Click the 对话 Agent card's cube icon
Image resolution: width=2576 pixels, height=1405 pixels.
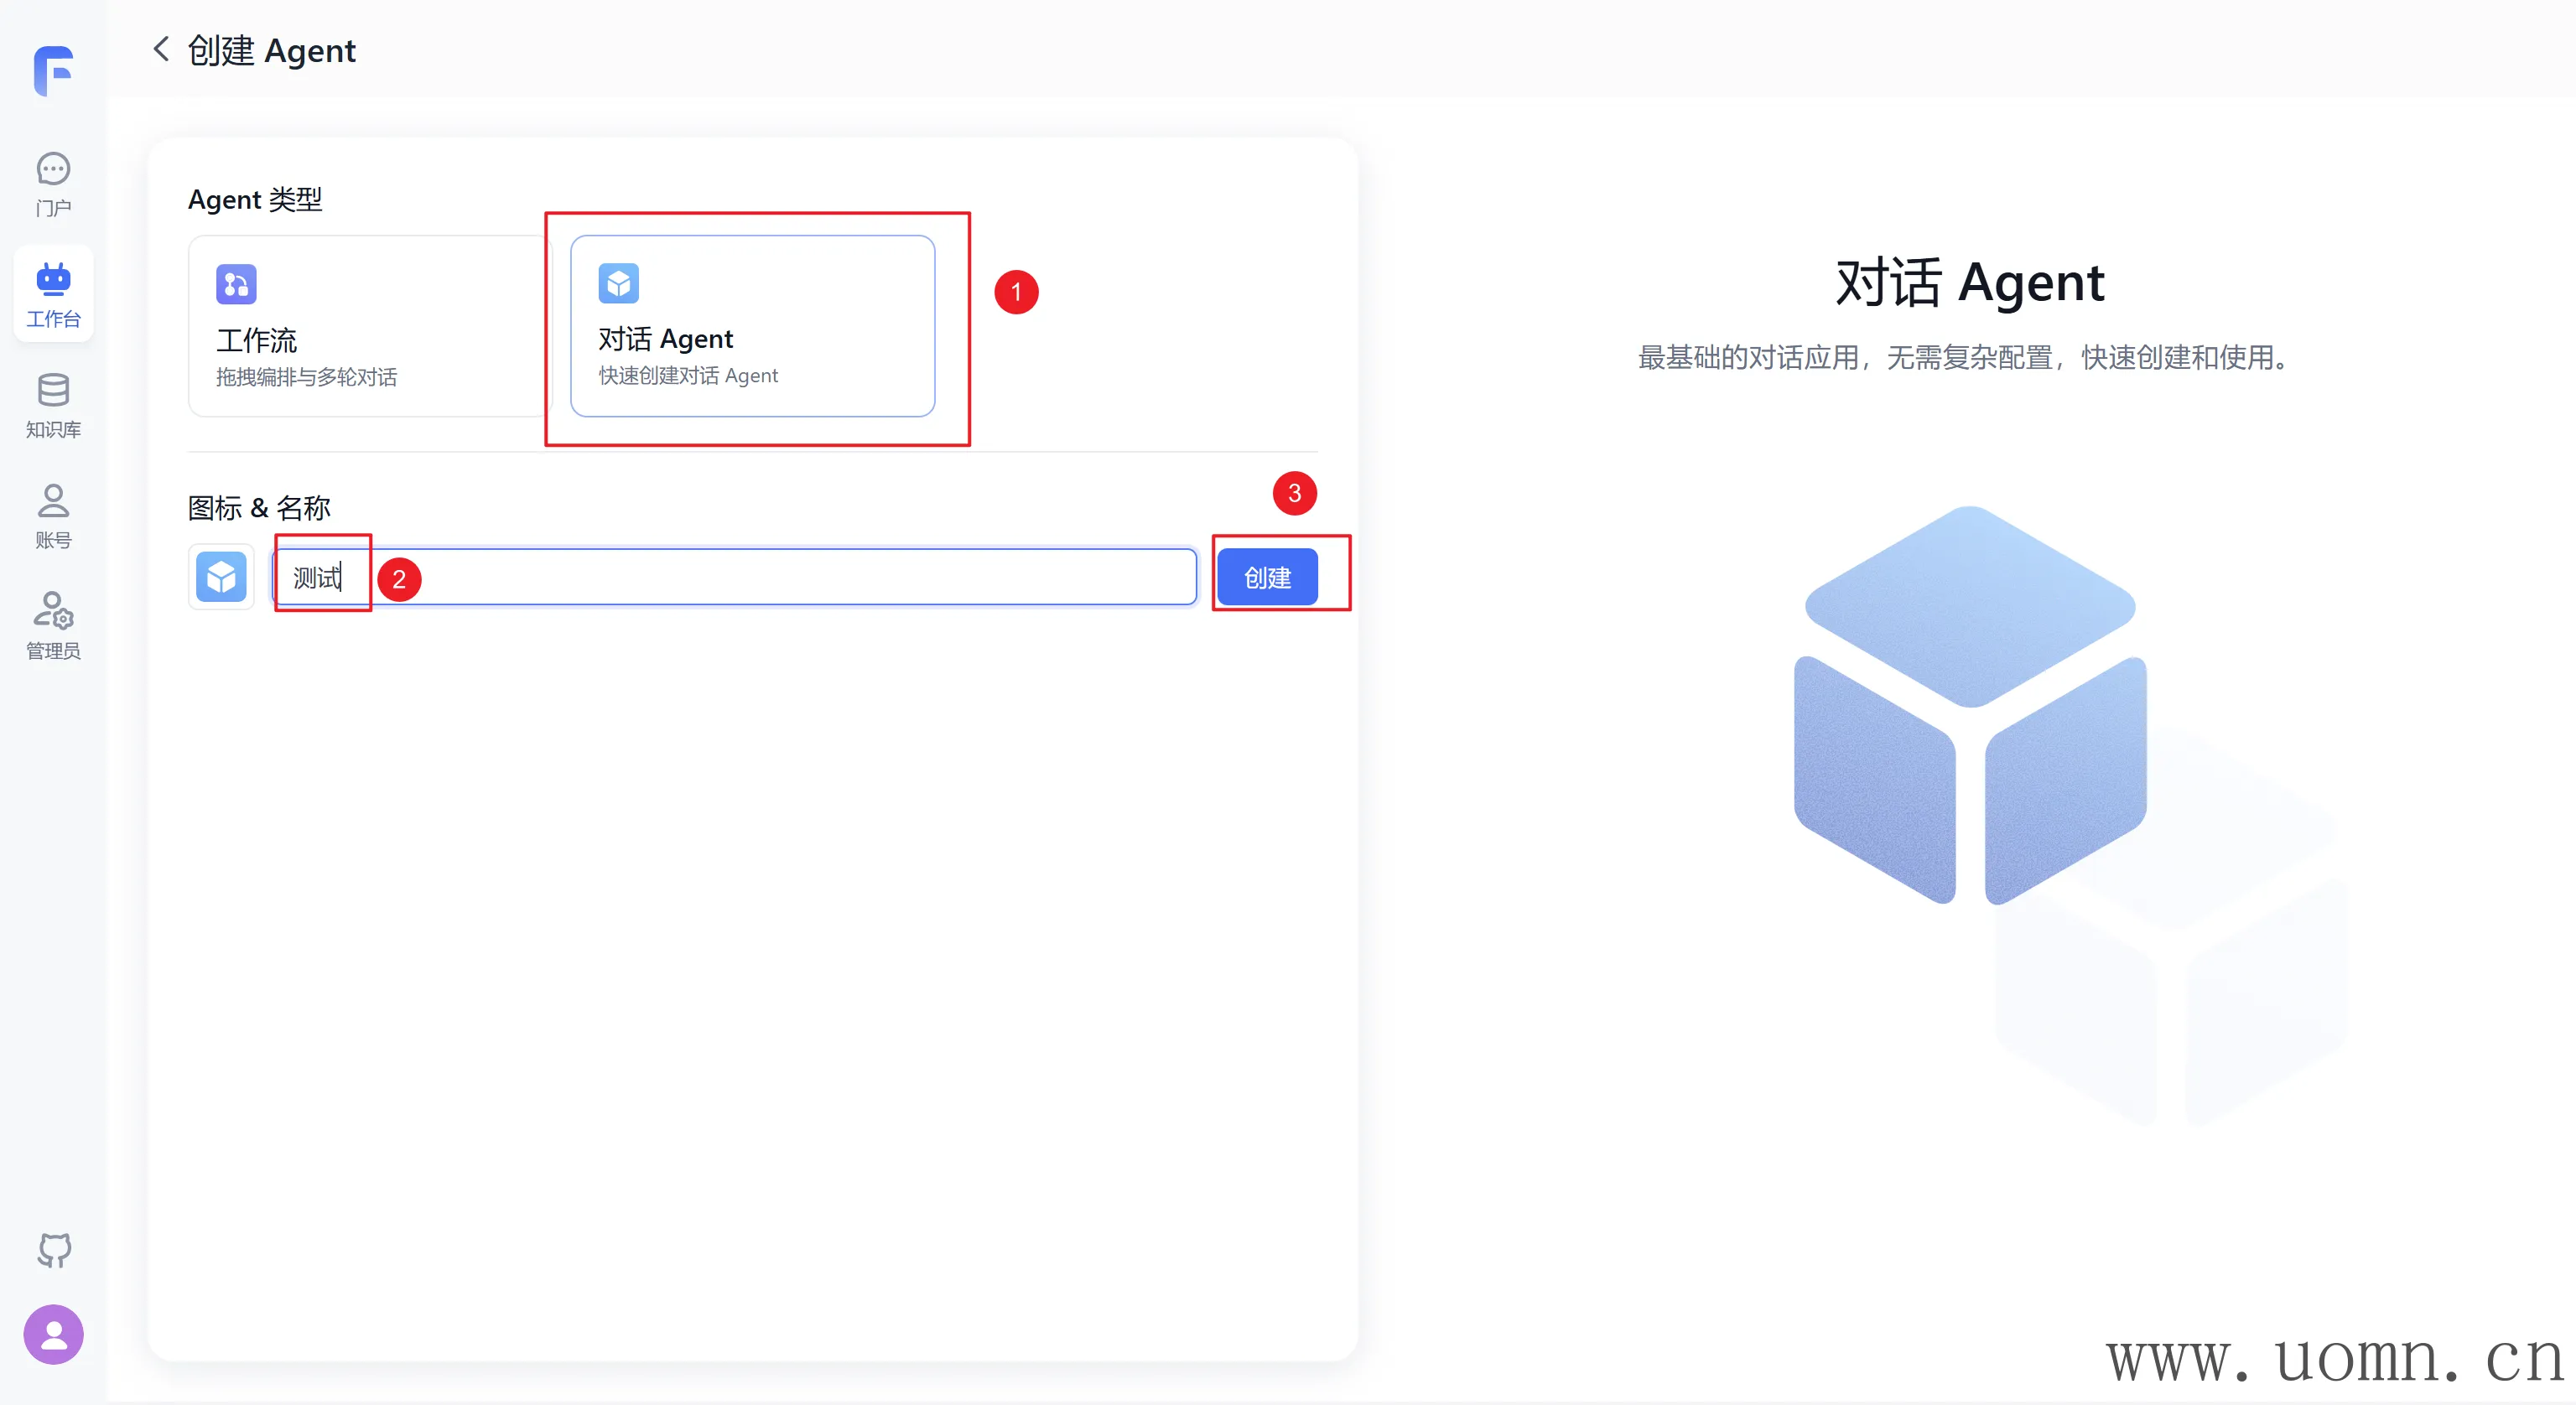(x=618, y=283)
